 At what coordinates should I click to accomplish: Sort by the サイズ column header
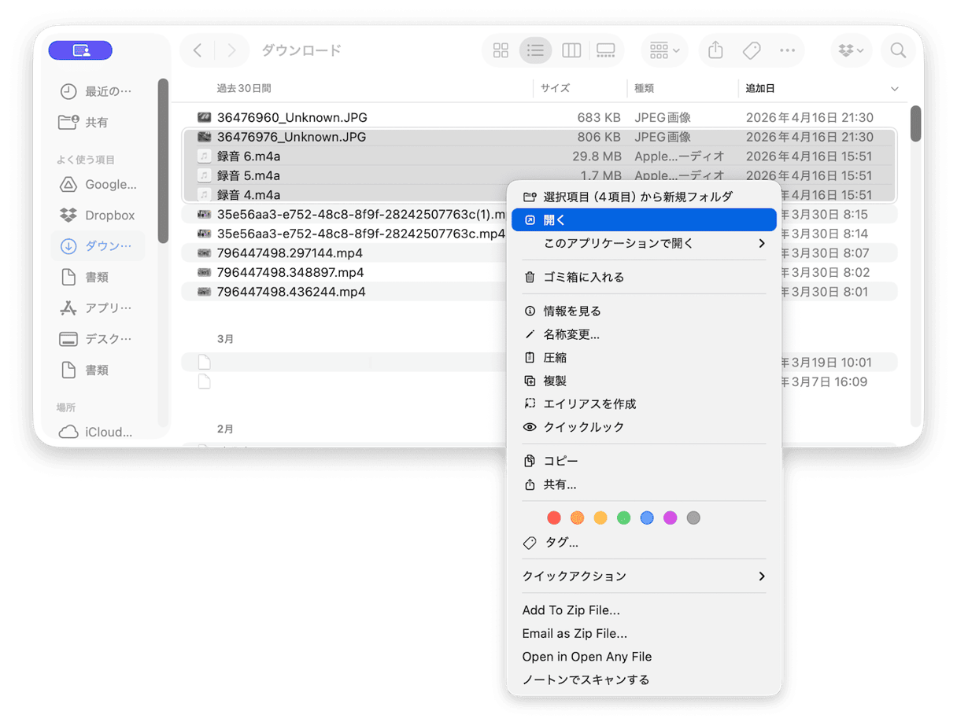click(555, 89)
